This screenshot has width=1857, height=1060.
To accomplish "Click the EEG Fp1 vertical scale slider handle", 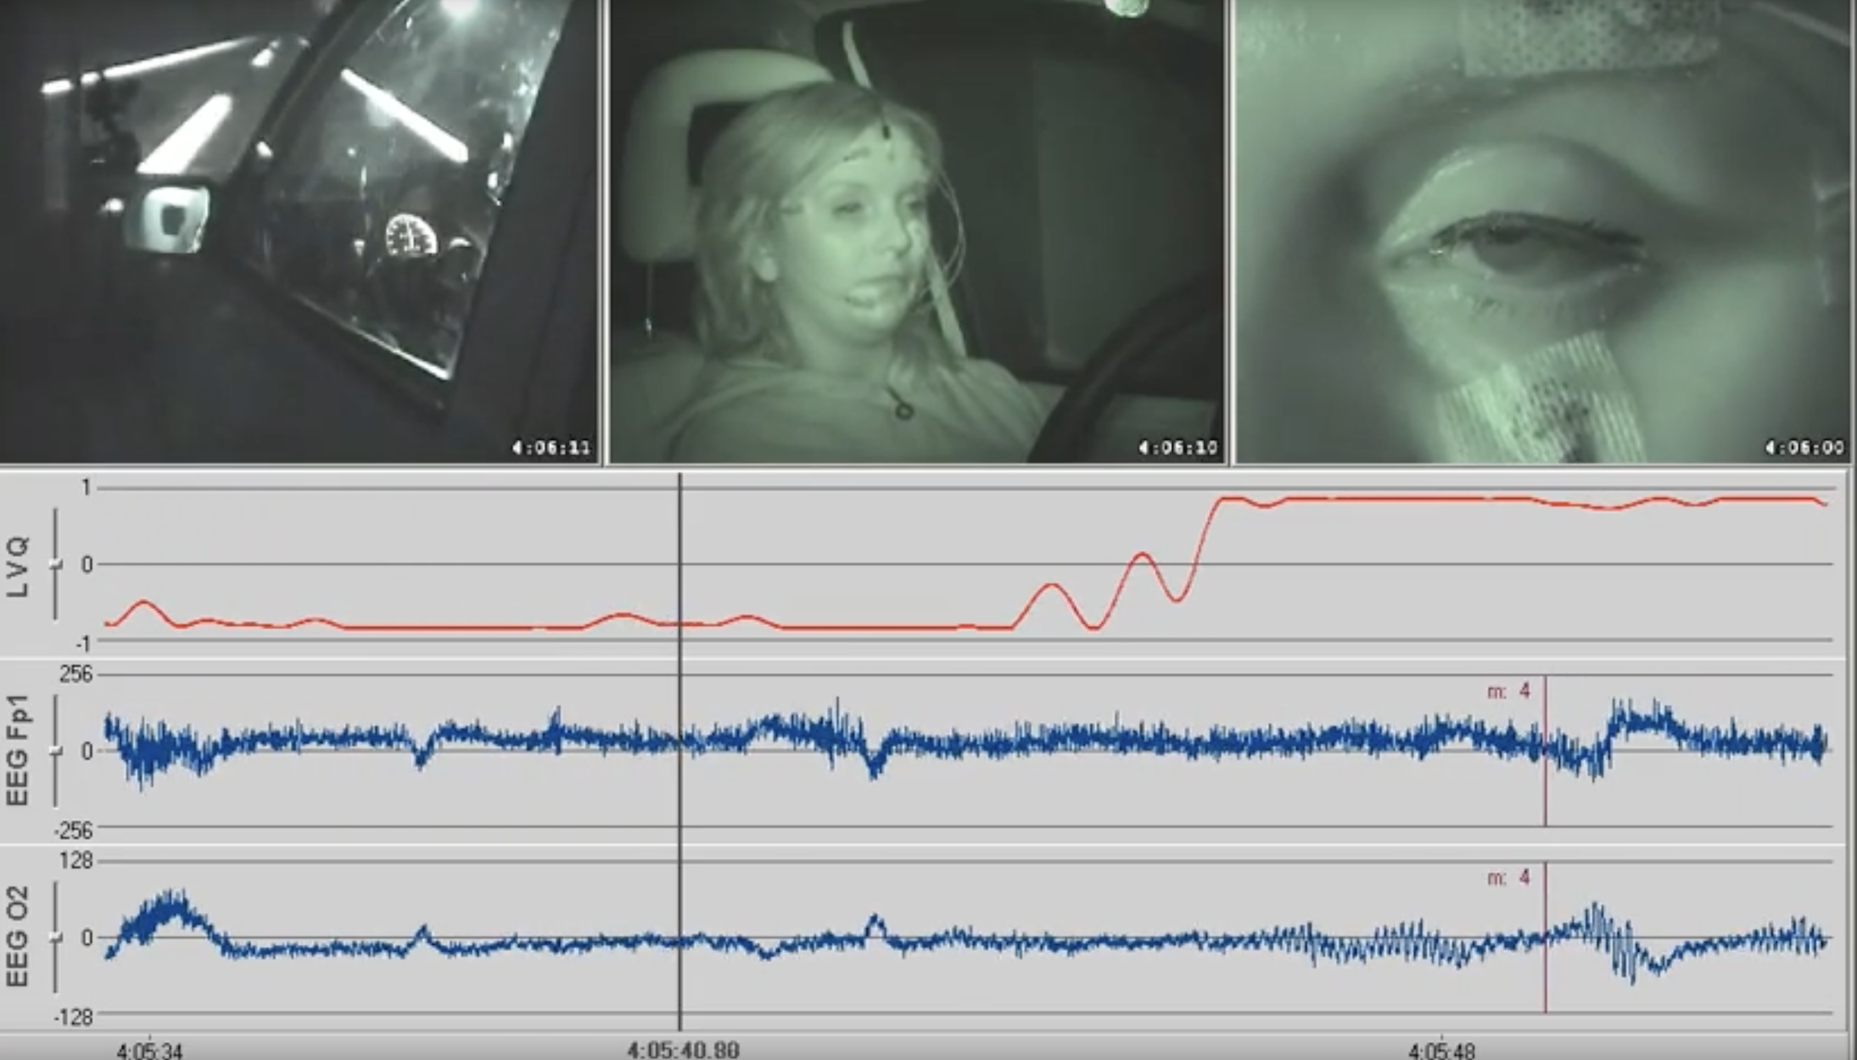I will pos(55,751).
